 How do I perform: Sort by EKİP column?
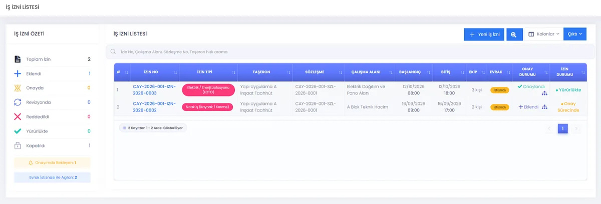483,72
